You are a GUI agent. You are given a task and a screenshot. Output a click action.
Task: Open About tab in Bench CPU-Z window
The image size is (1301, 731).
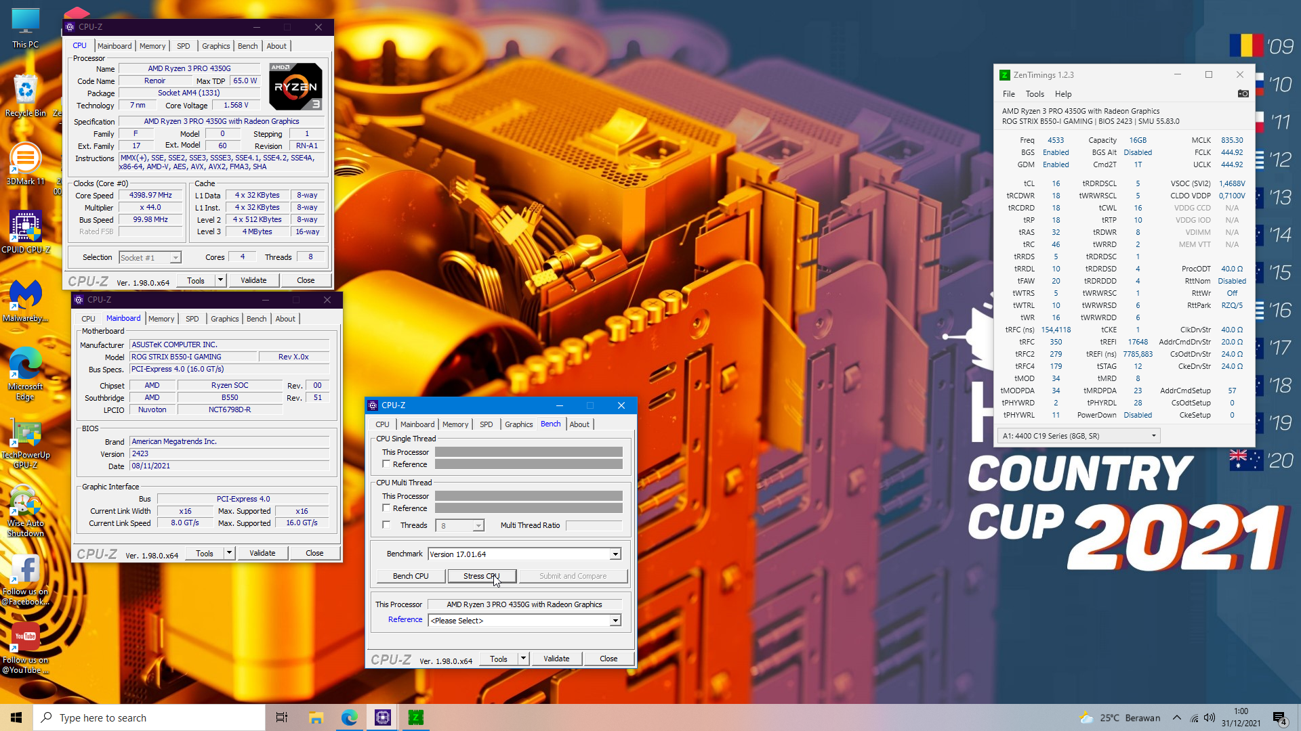pyautogui.click(x=579, y=424)
